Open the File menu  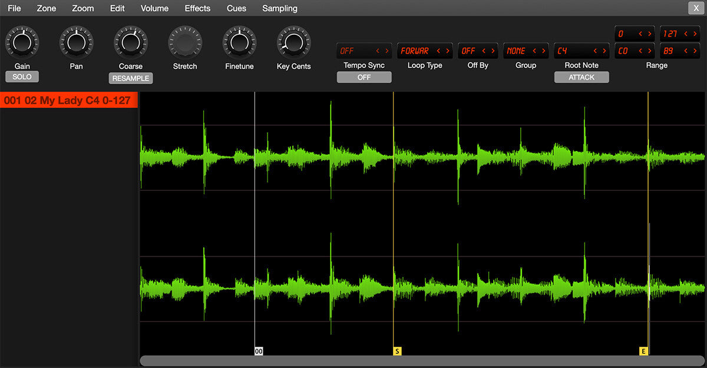tap(14, 8)
